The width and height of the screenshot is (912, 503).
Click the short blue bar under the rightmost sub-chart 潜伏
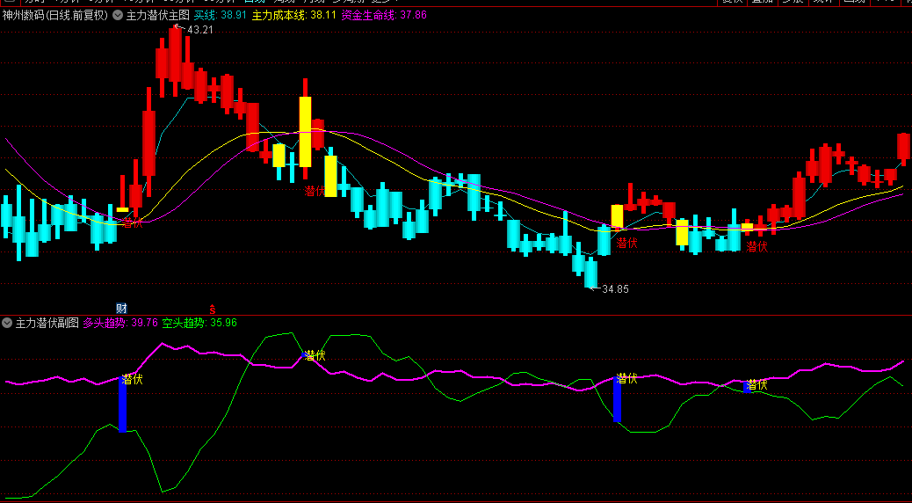[748, 387]
